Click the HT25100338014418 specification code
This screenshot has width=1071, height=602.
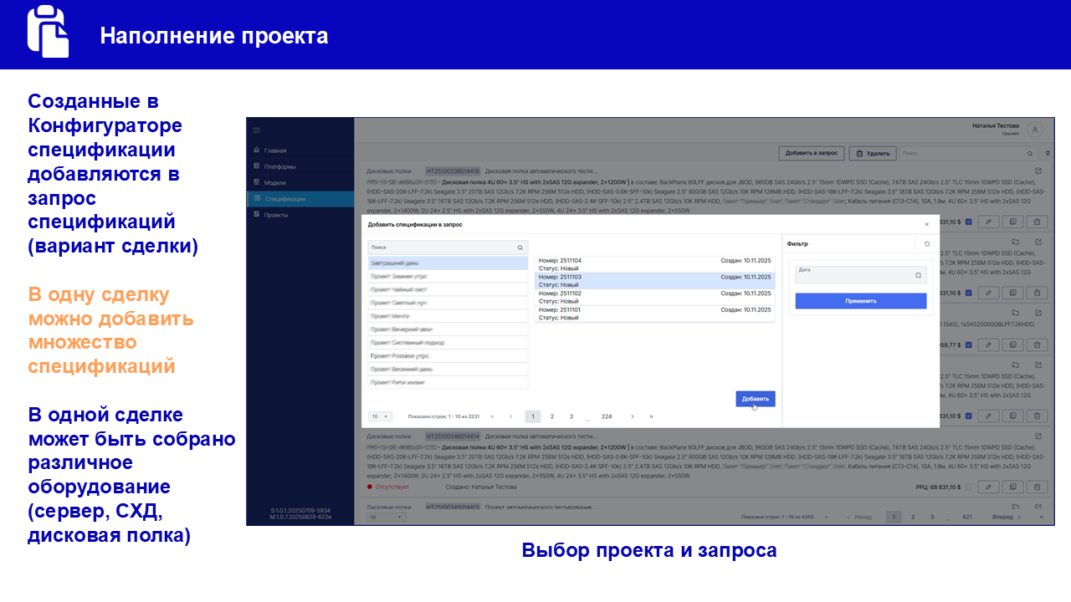point(452,172)
